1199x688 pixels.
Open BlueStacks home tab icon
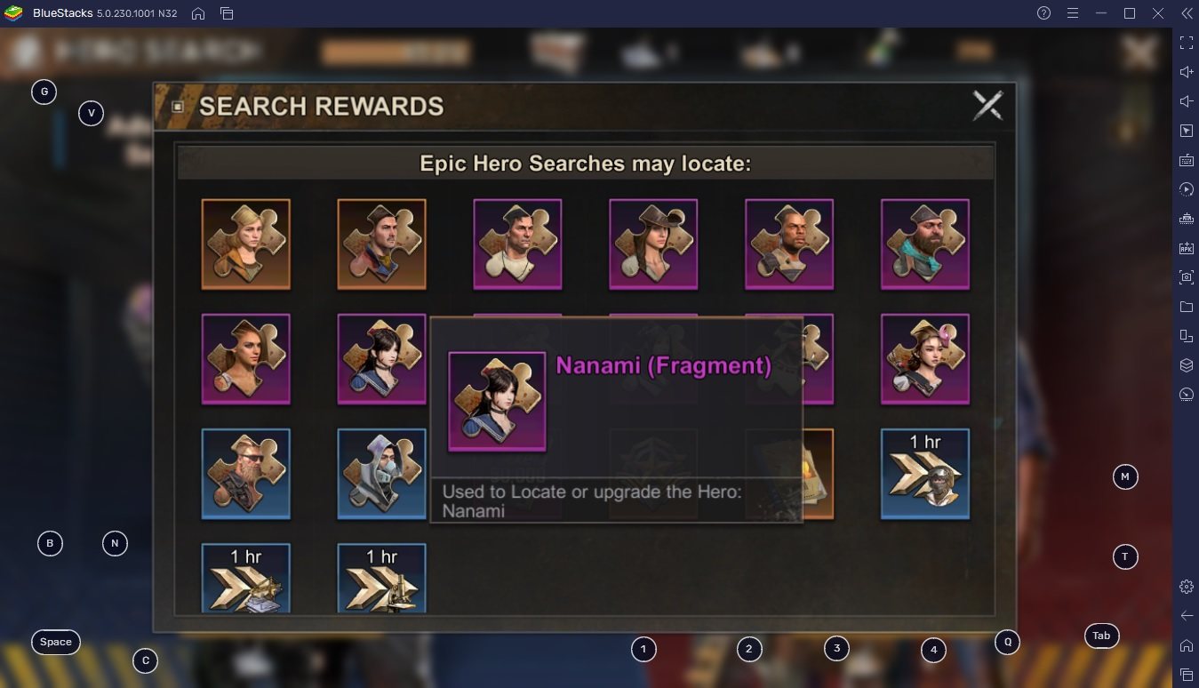[x=198, y=13]
